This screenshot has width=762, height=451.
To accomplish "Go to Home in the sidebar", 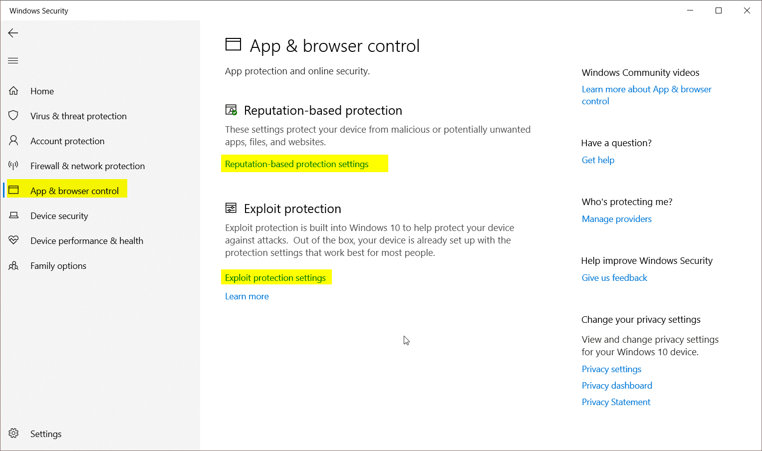I will (42, 91).
